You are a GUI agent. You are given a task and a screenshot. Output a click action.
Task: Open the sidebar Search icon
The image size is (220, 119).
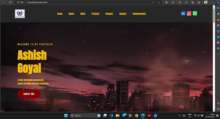(x=218, y=8)
